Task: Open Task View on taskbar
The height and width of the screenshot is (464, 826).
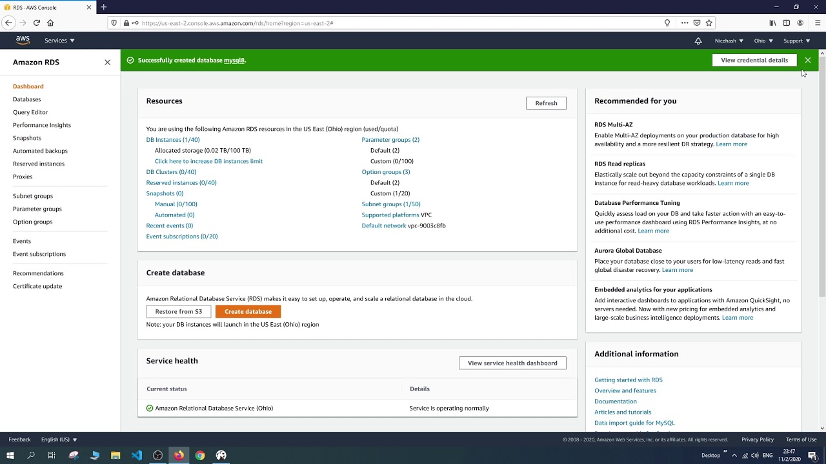Action: click(52, 455)
